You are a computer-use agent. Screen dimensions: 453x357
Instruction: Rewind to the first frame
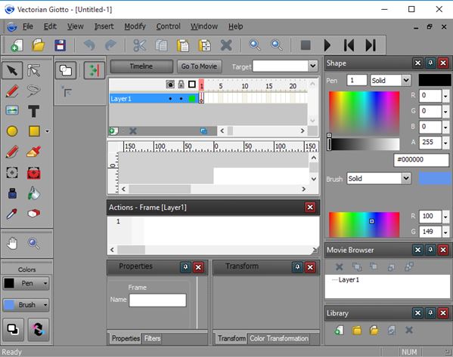tap(349, 45)
